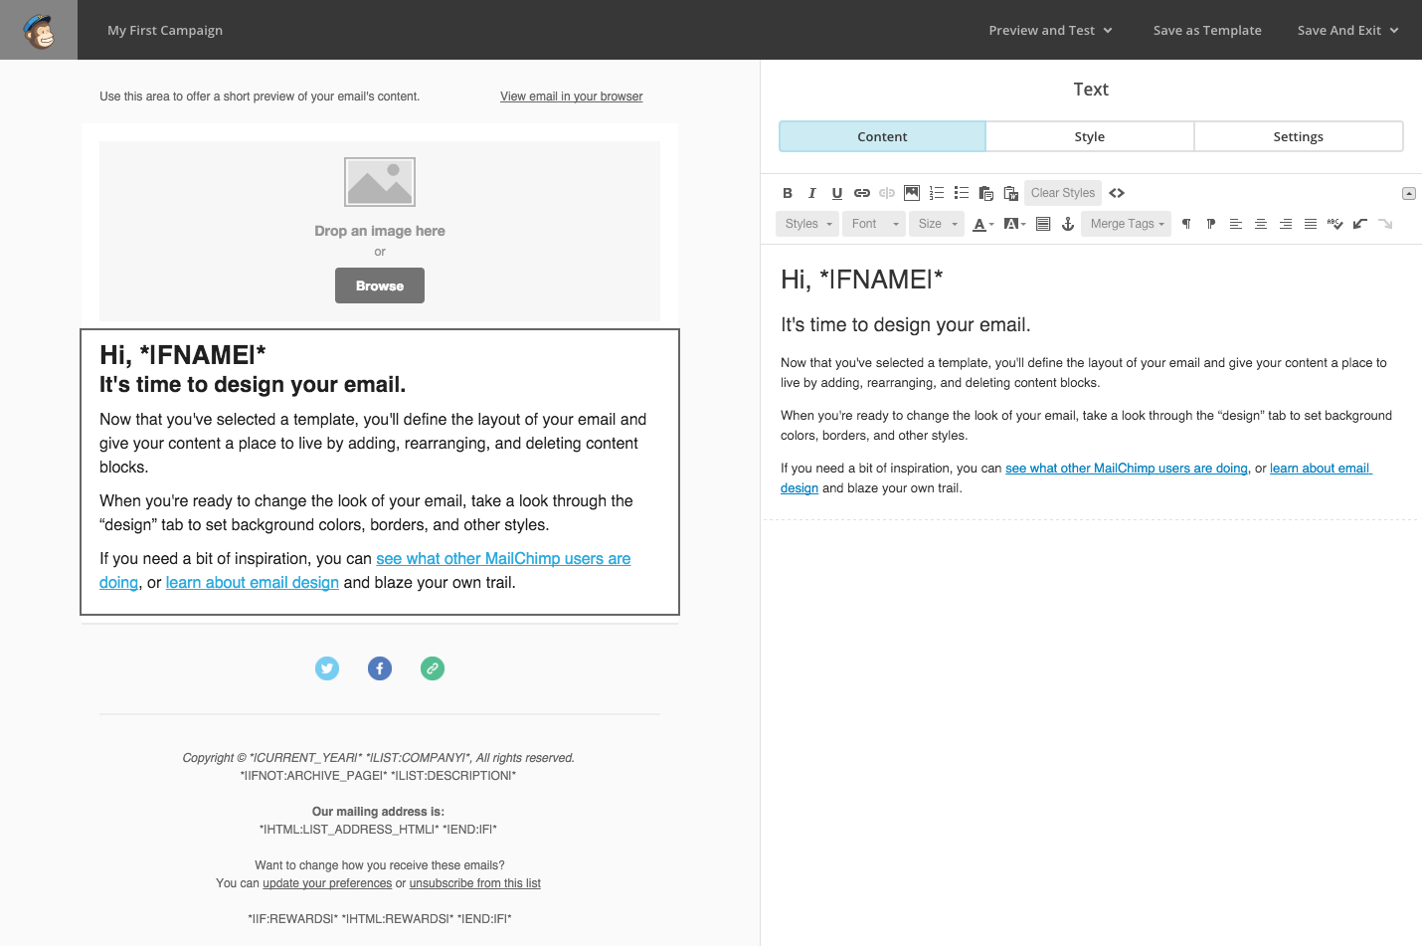1422x946 pixels.
Task: Open the source code view icon
Action: [x=1117, y=193]
